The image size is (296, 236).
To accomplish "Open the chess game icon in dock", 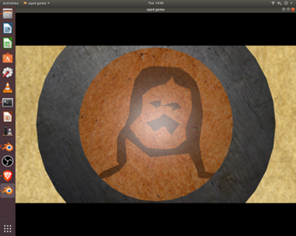I will (x=8, y=132).
